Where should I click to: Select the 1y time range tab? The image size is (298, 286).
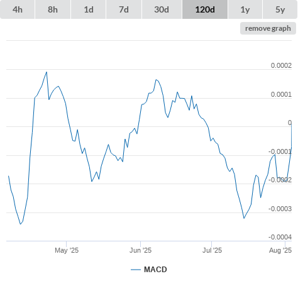point(245,9)
